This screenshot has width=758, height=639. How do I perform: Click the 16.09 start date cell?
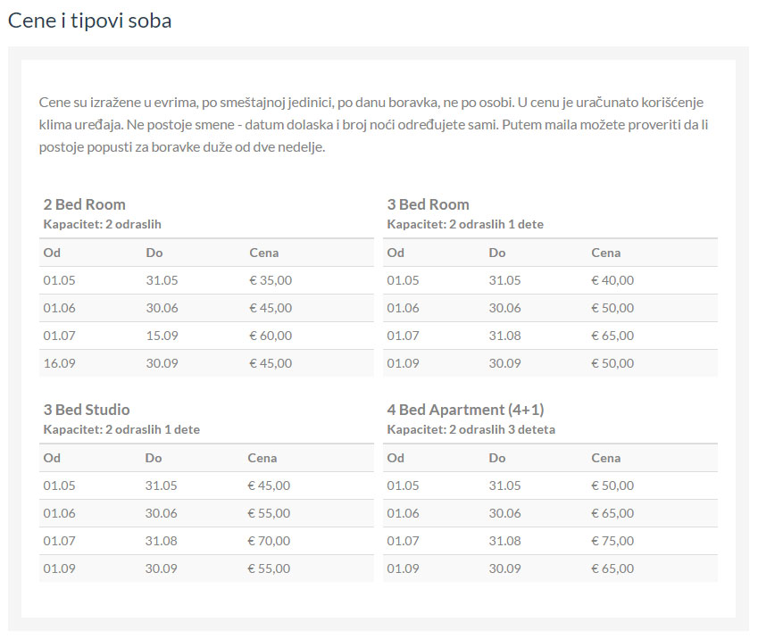coord(58,363)
